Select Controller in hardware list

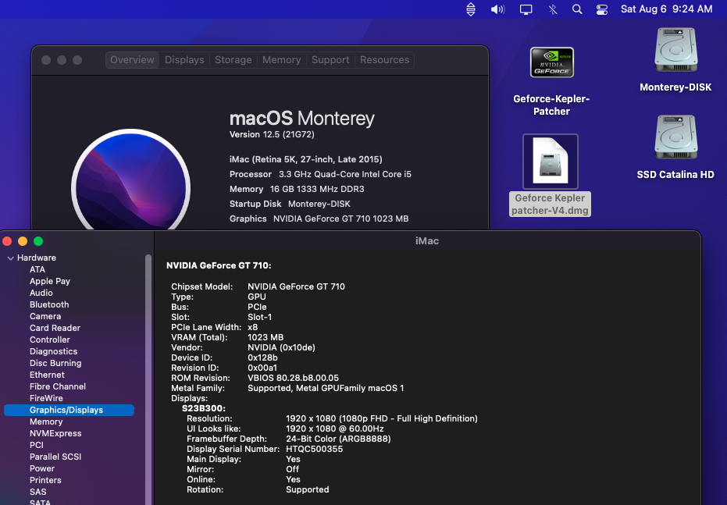pos(50,340)
